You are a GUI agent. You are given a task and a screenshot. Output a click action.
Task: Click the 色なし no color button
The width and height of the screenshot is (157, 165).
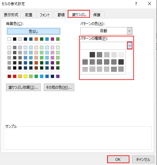pyautogui.click(x=34, y=31)
